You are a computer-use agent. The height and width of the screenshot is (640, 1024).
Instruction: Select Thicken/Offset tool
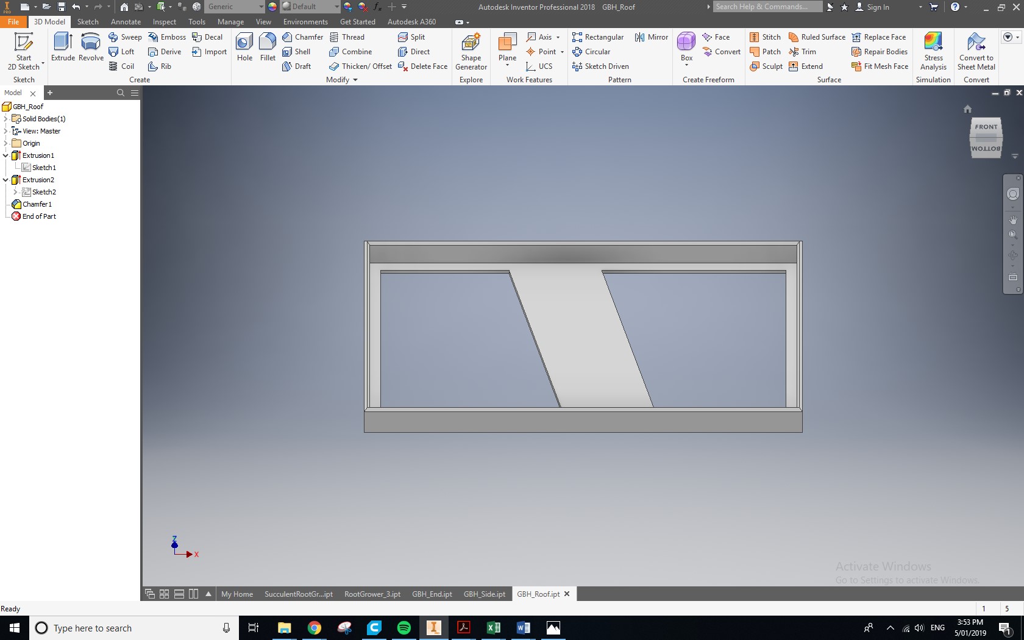360,66
